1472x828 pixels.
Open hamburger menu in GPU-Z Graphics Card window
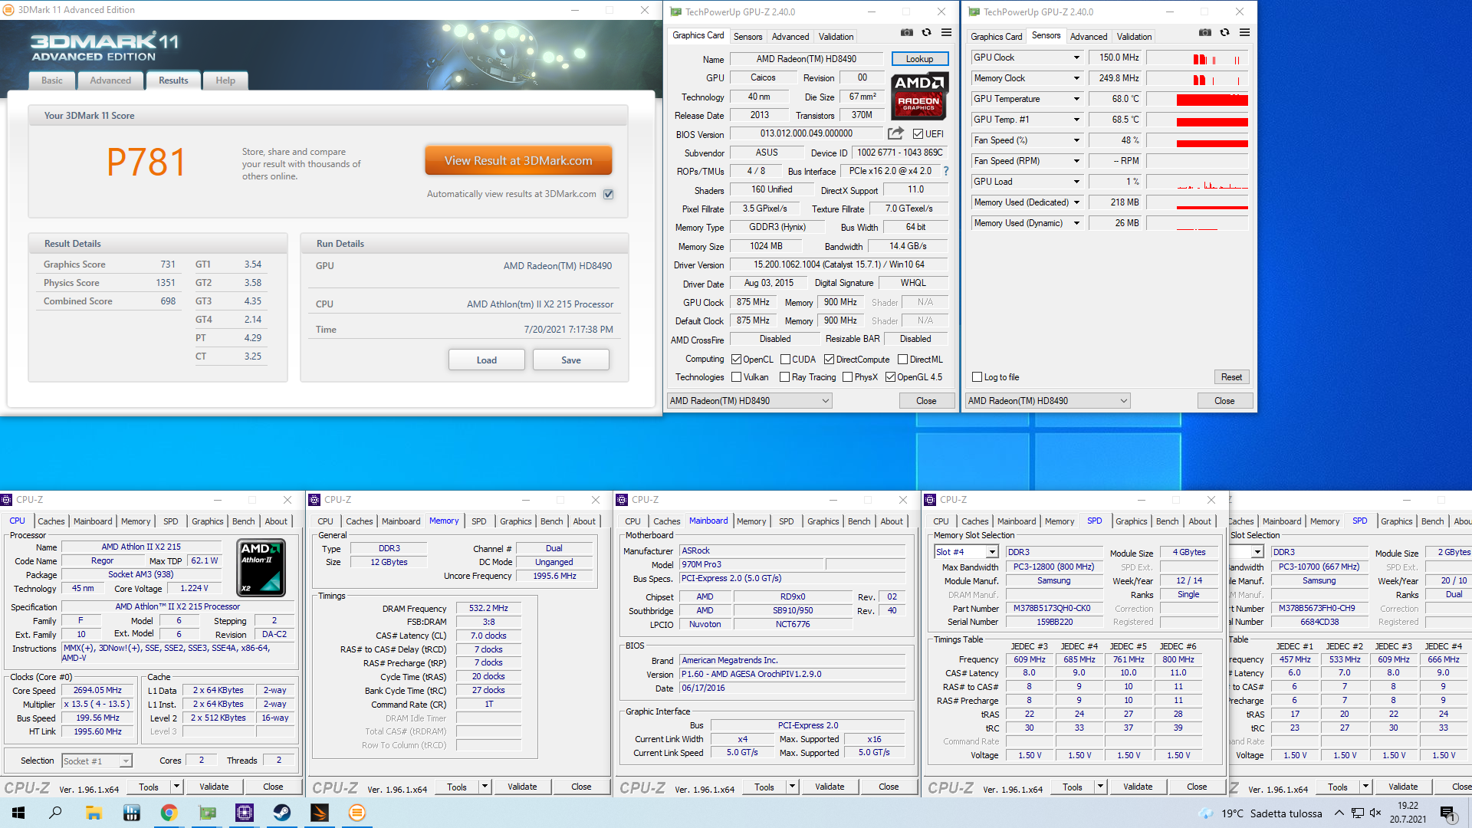click(946, 33)
